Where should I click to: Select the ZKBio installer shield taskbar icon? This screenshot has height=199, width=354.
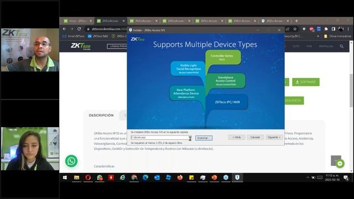pyautogui.click(x=237, y=177)
